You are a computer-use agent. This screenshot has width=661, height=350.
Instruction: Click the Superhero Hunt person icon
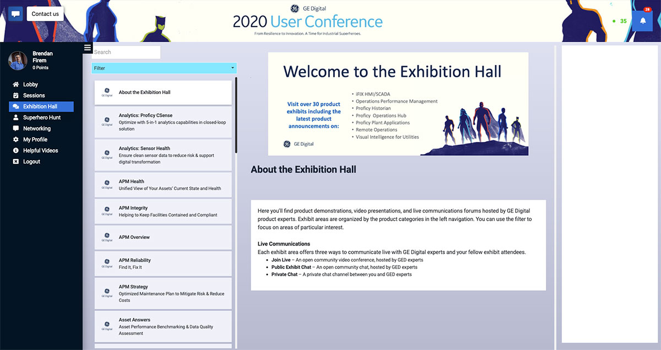(x=16, y=118)
